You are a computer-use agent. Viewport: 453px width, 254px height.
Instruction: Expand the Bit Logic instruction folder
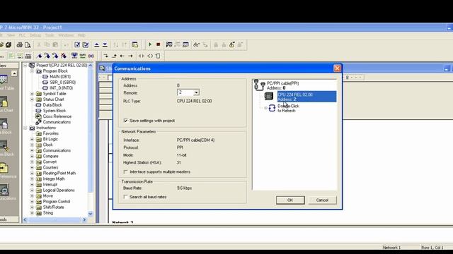click(x=32, y=139)
